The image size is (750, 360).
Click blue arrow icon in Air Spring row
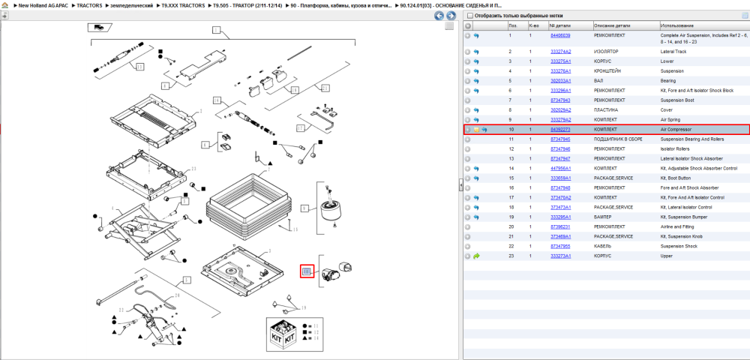click(476, 120)
